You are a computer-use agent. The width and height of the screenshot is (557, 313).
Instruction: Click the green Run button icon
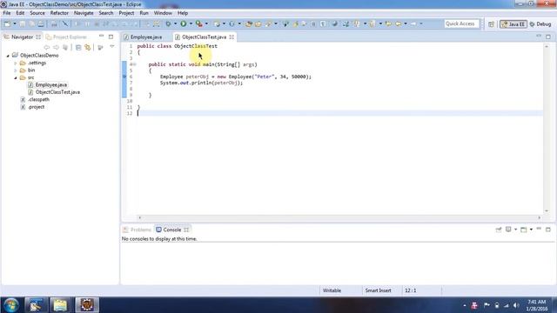184,23
